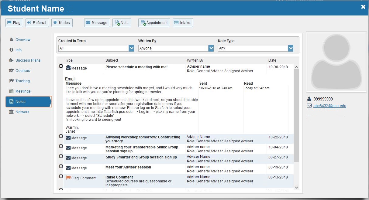369x200 pixels.
Task: Expand the Raise Comment flag entry
Action: click(x=61, y=176)
